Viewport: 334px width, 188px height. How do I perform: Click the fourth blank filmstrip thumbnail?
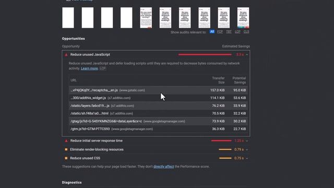coord(126,18)
